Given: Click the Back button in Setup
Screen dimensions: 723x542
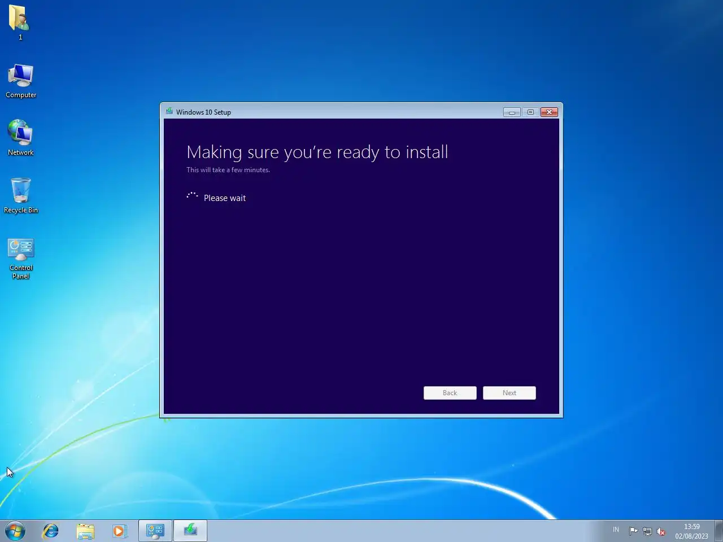Looking at the screenshot, I should tap(450, 393).
